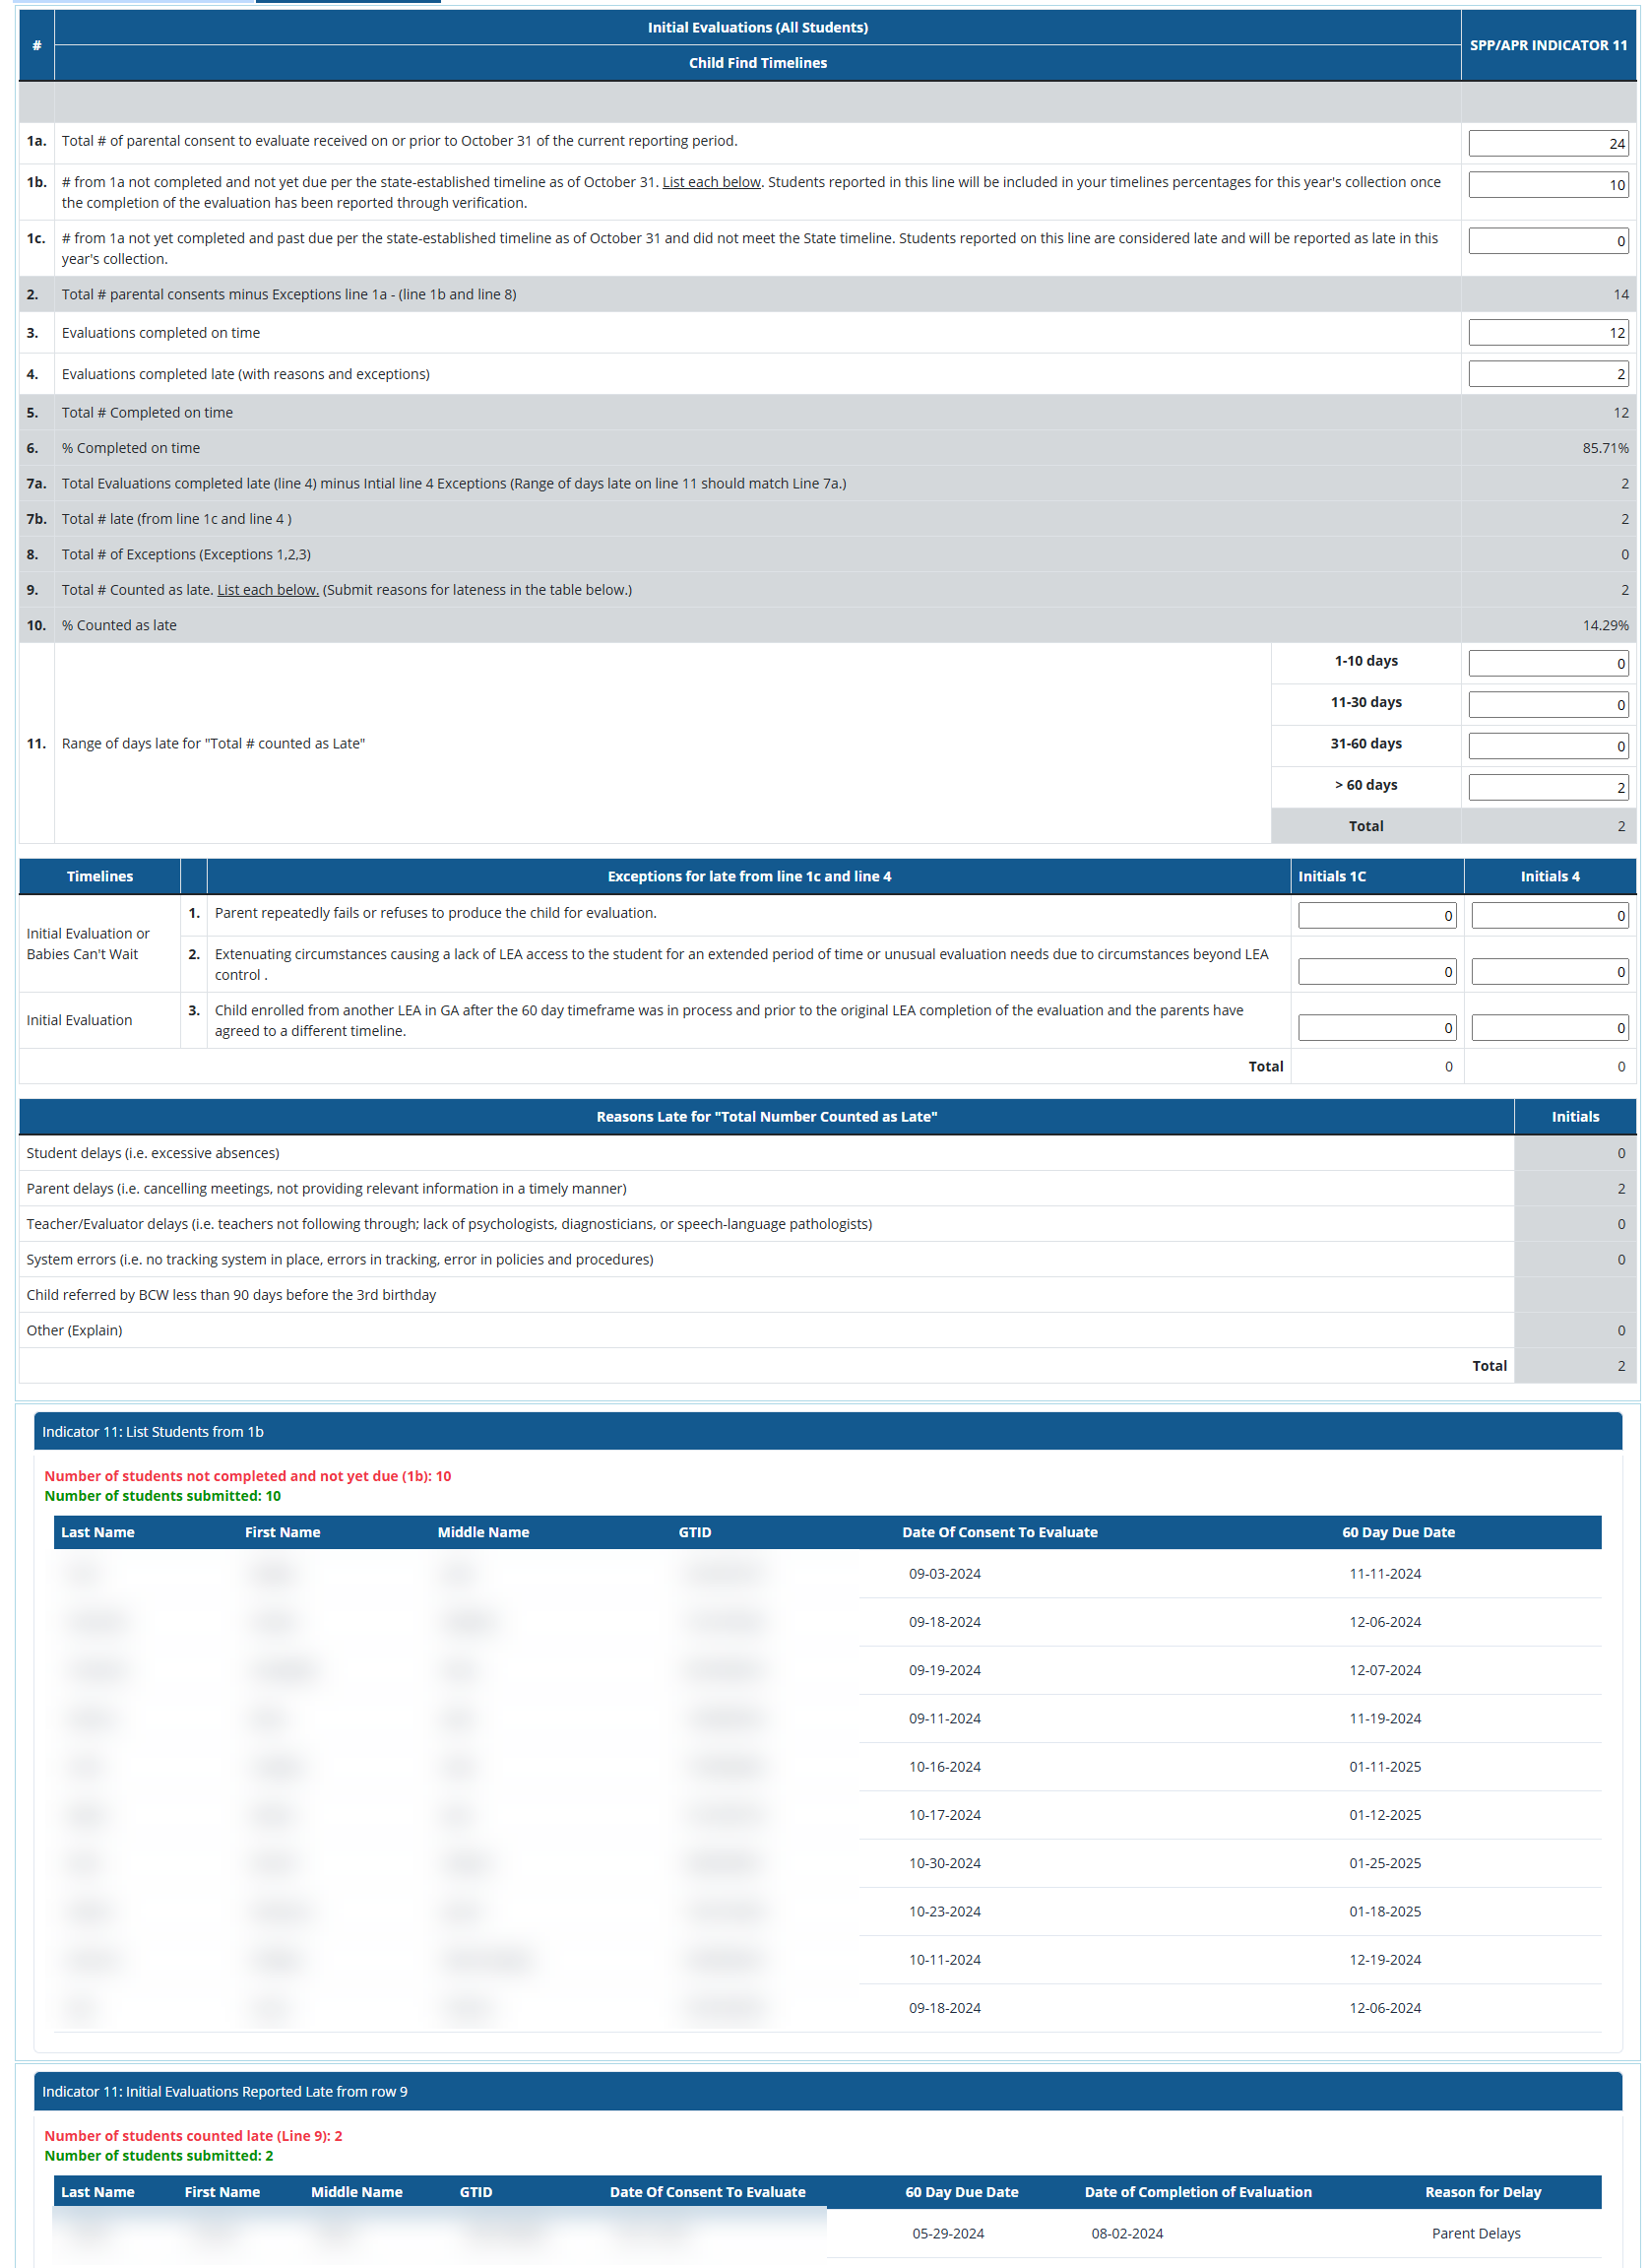Click Initials 1C field for child enrolled exception
Viewport: 1649px width, 2268px height.
(x=1376, y=1028)
